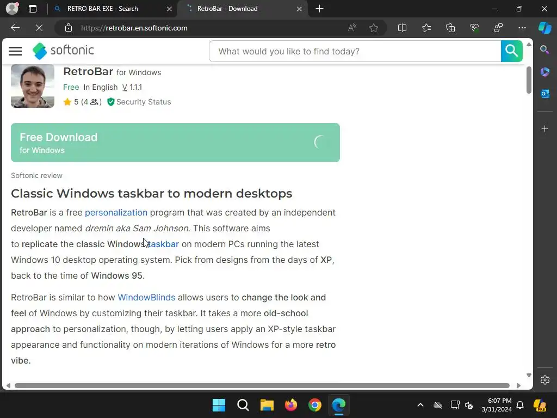Follow the taskbar hyperlink
Screen dimensions: 557x418
coord(163,244)
